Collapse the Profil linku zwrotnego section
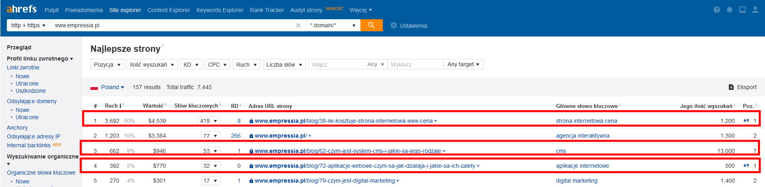This screenshot has height=187, width=765. (x=40, y=59)
